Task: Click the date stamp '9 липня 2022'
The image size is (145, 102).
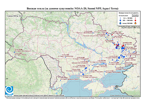Action: (15, 16)
